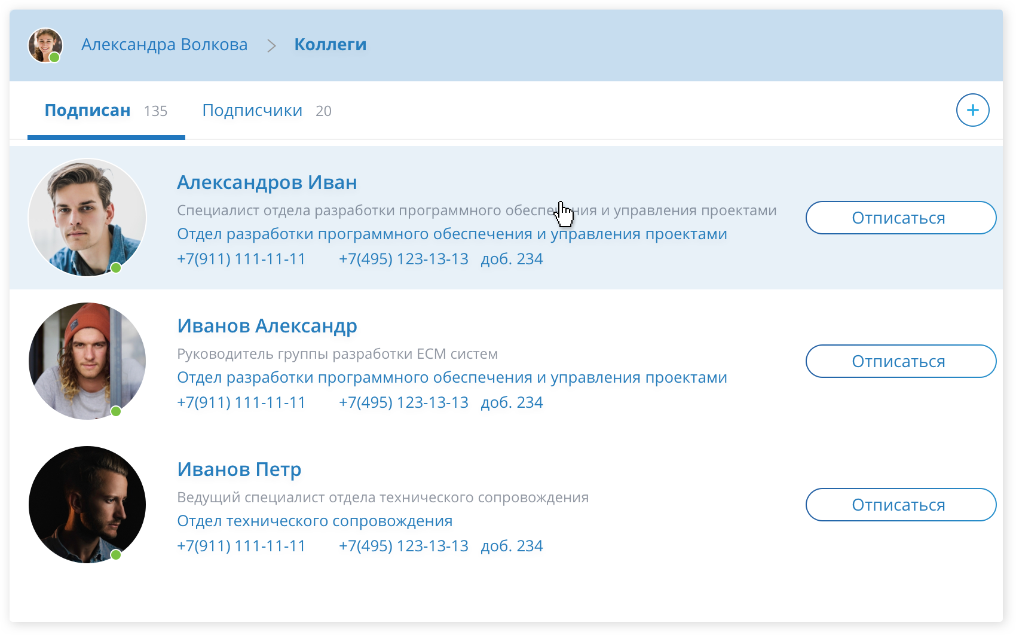Viewport: 1016px width, 635px height.
Task: Open the Отдел технического сопровождения department page
Action: pyautogui.click(x=314, y=520)
